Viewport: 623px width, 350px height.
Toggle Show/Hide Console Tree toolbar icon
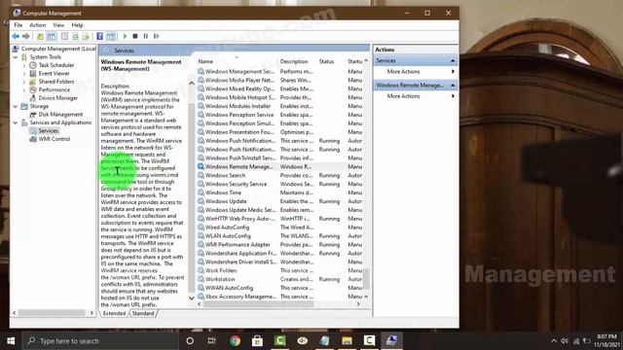pyautogui.click(x=52, y=36)
